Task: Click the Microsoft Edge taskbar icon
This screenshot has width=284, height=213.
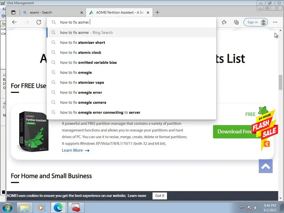Action: 58,207
